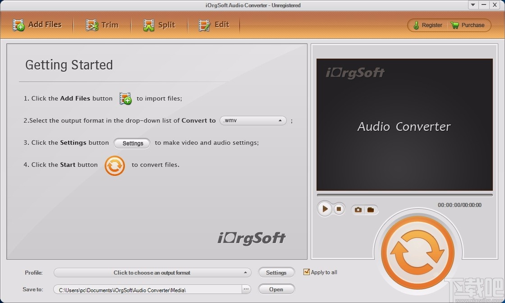Open the Settings dialog from the Profile row
Screen dimensions: 505x303
tap(276, 272)
